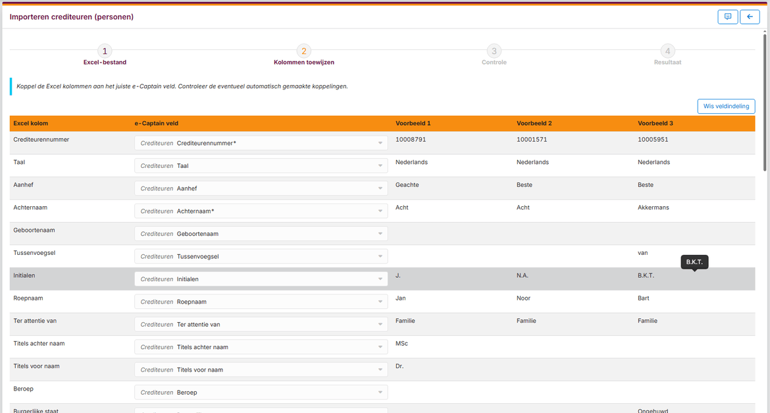Click the comment/feedback icon top right

727,17
